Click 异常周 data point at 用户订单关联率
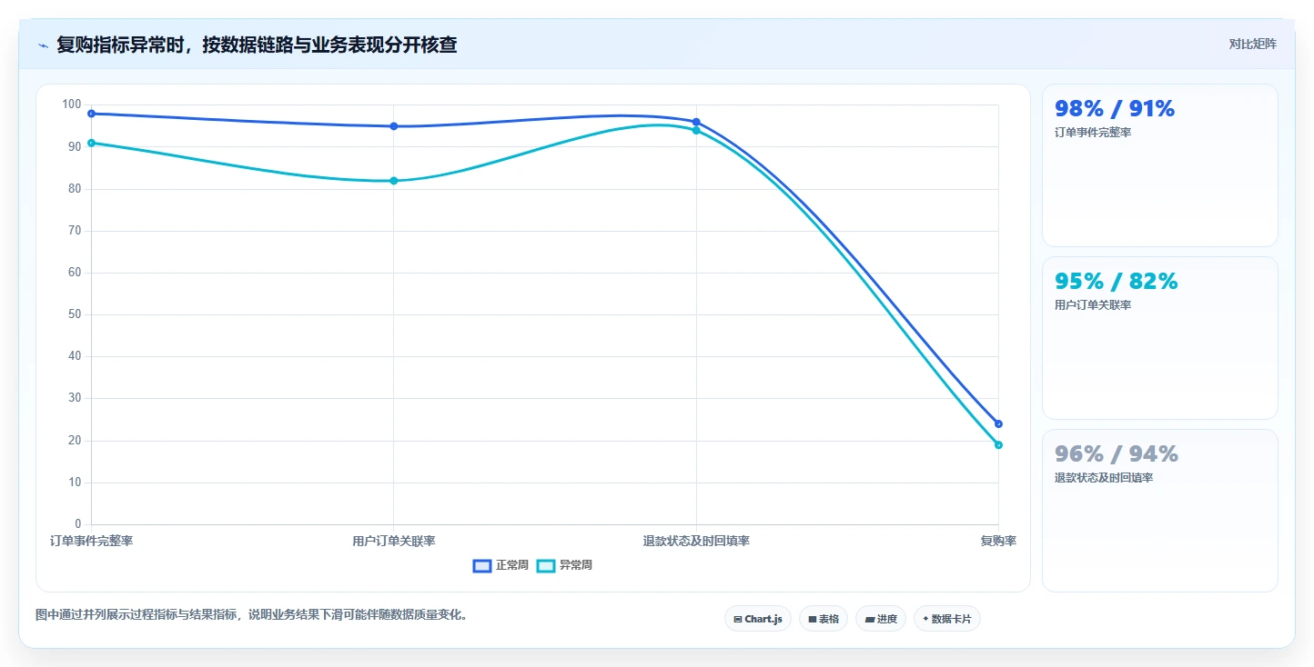1314x667 pixels. (394, 181)
